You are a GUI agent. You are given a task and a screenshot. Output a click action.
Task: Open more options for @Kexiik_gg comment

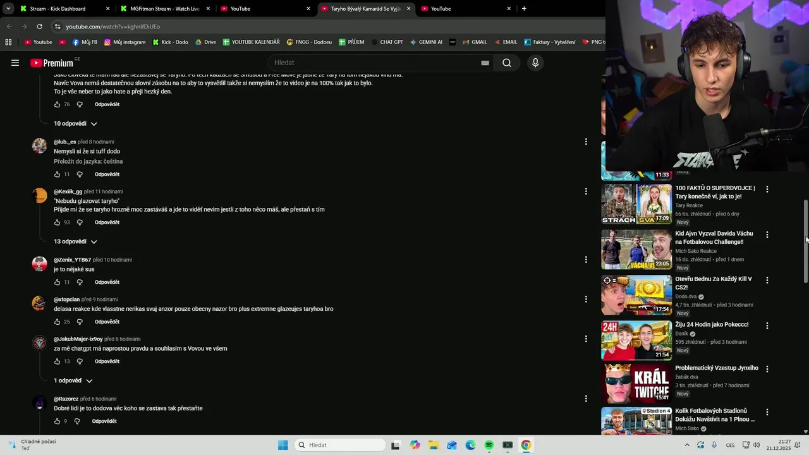pos(586,191)
